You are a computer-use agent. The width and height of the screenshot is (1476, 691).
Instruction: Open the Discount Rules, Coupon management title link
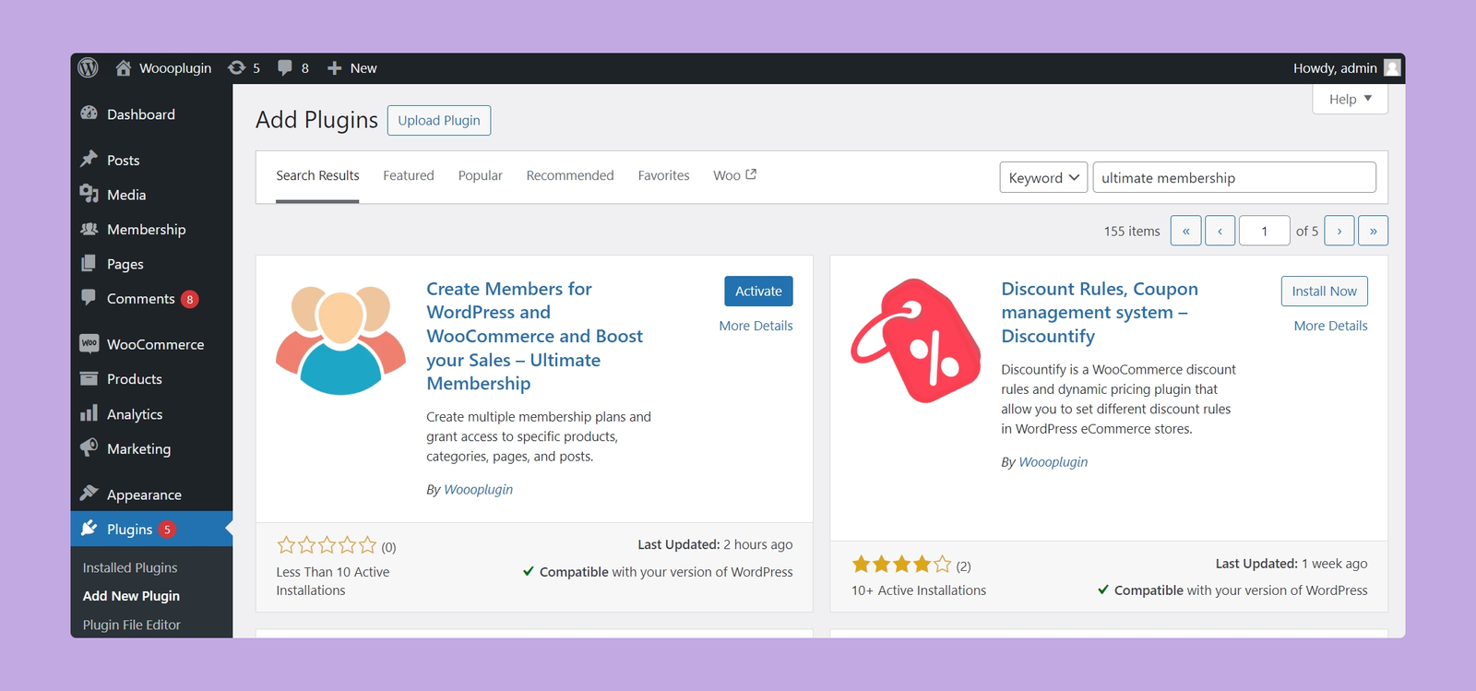[x=1100, y=312]
